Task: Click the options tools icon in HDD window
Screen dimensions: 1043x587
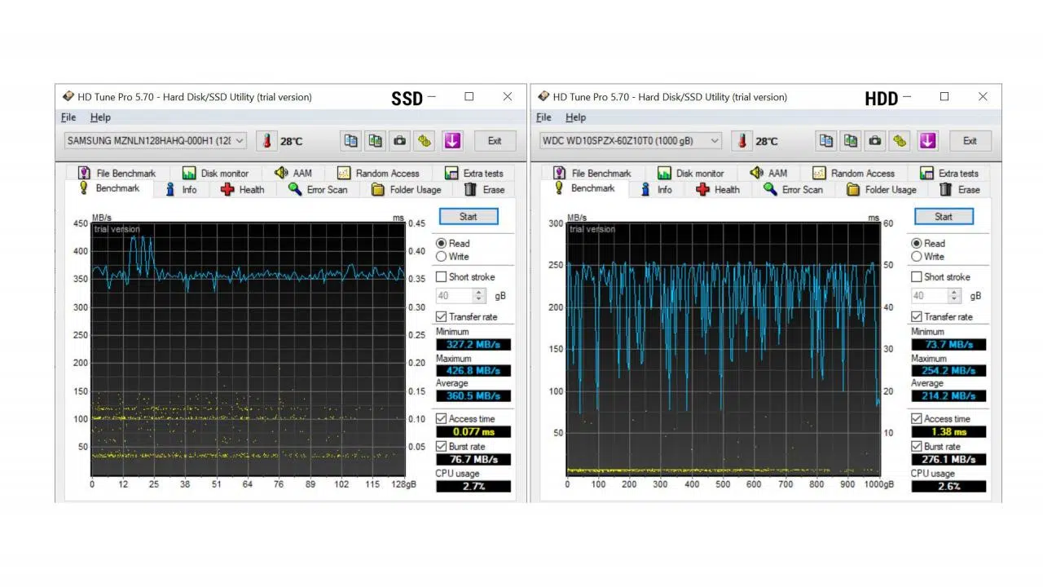Action: 900,141
